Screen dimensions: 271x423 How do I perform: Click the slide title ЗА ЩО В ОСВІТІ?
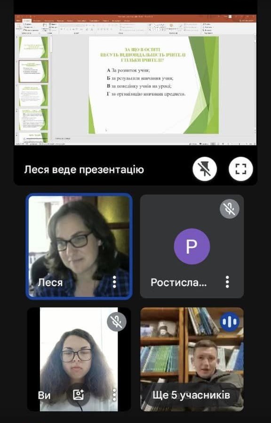[142, 49]
